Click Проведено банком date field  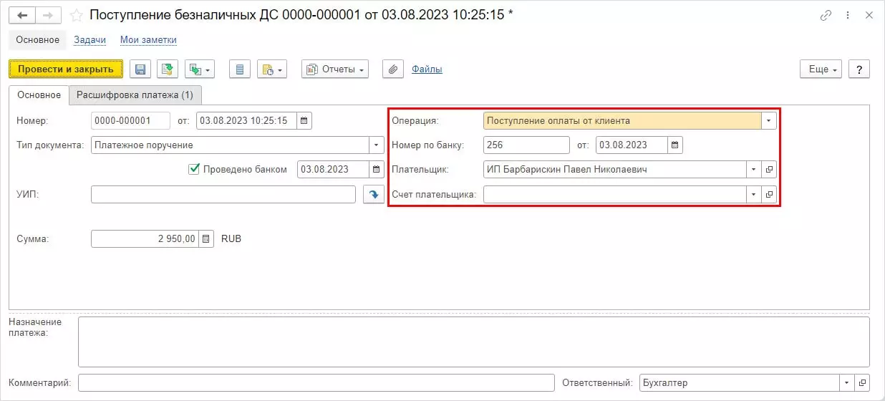point(333,169)
